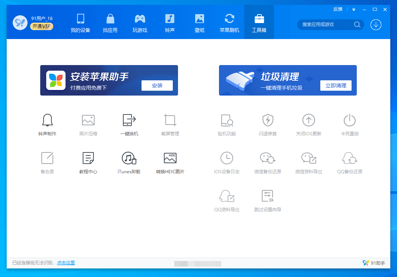This screenshot has width=397, height=277.
Task: Select the 照片压缩 photo compression tool
Action: tap(88, 120)
